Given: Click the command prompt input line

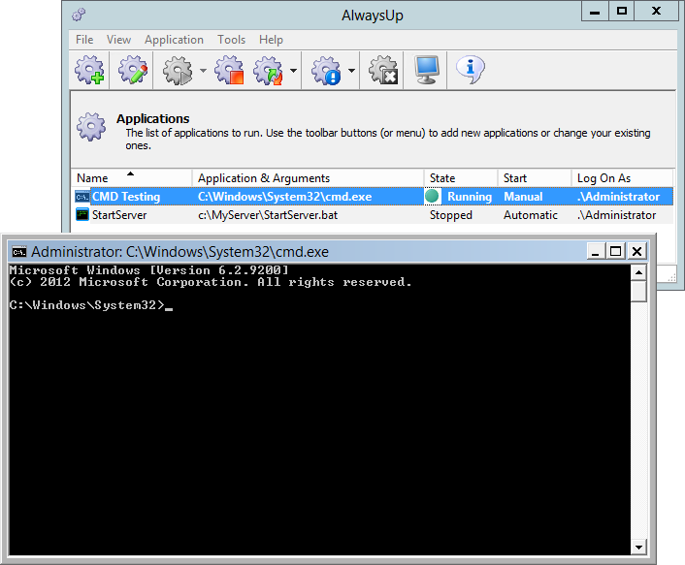Looking at the screenshot, I should (x=91, y=305).
